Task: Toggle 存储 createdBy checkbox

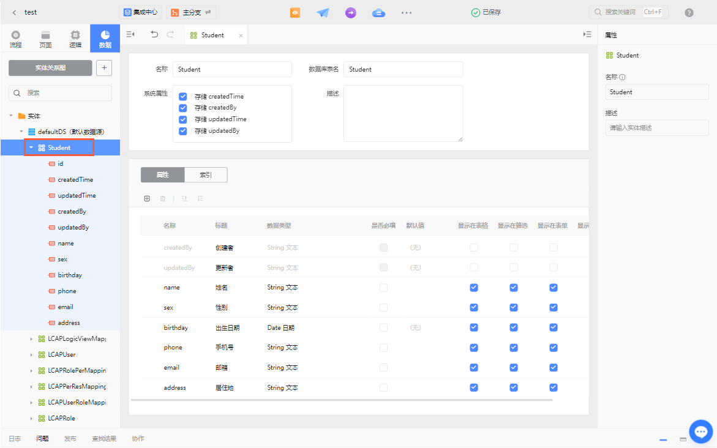Action: 183,108
